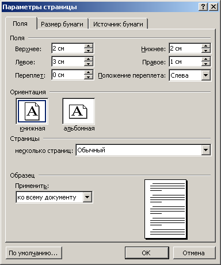Expand the несколько страниц dropdown

[206, 150]
